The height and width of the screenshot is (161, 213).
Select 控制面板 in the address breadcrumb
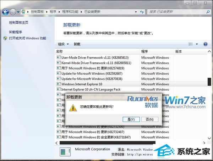coord(37,12)
